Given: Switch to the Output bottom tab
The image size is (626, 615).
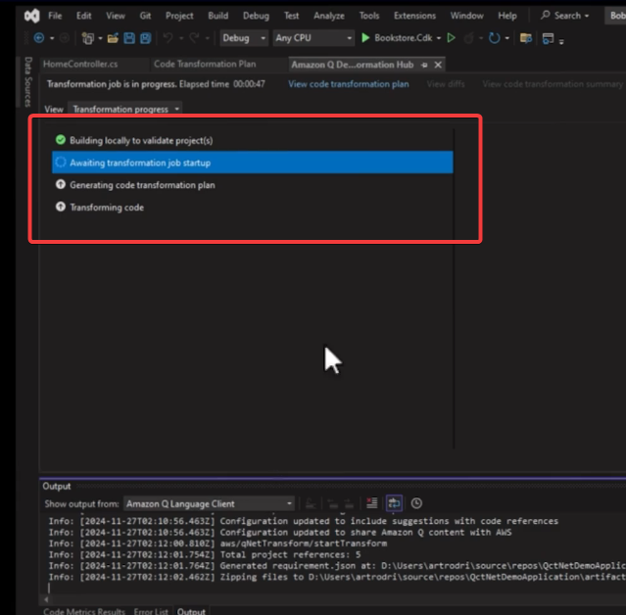Looking at the screenshot, I should pyautogui.click(x=191, y=611).
